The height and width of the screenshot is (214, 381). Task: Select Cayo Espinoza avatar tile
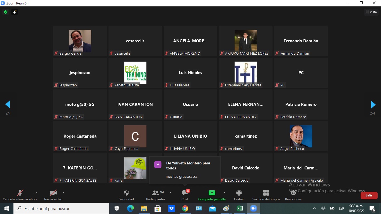tap(135, 136)
